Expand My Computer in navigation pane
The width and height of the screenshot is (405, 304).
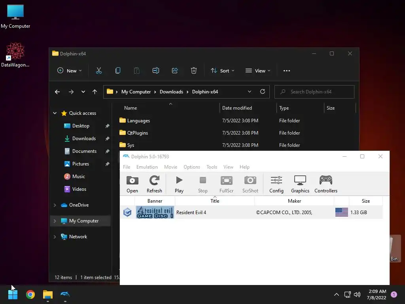(55, 221)
